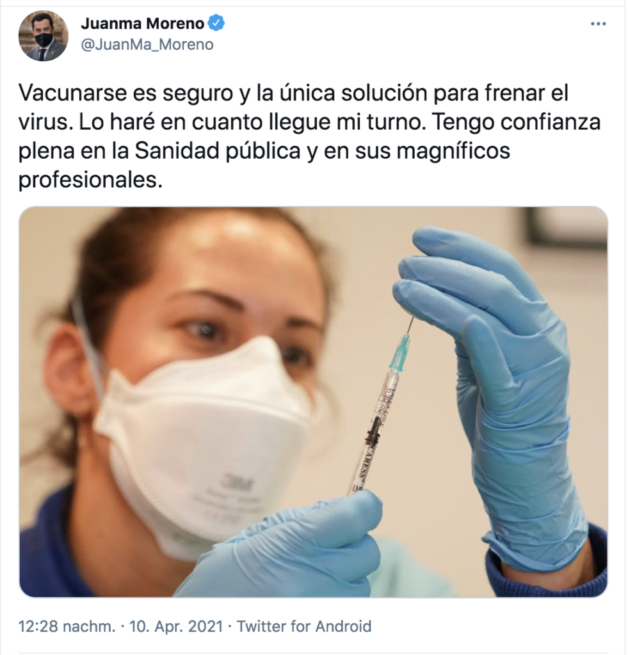Screen dimensions: 628x655
Task: Click the phrase Tengo confianza in the tweet
Action: pos(516,122)
